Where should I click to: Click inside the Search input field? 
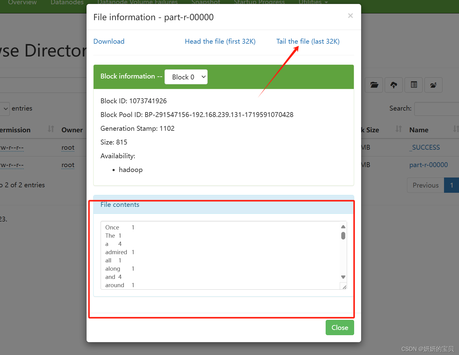click(x=437, y=109)
